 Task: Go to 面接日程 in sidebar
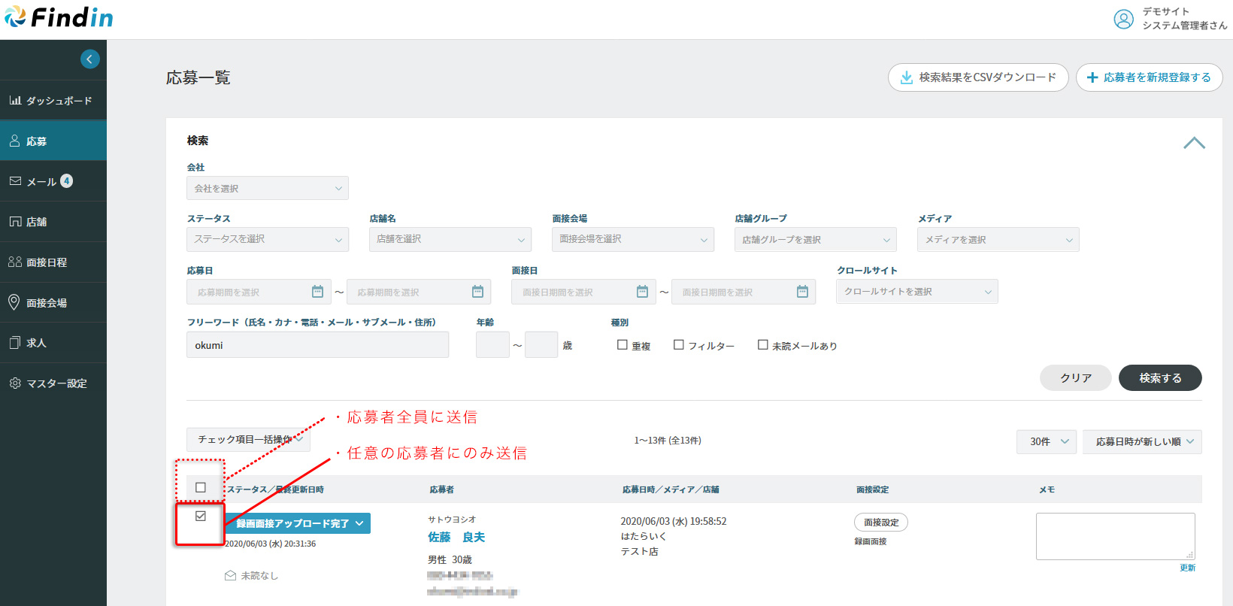pos(47,262)
